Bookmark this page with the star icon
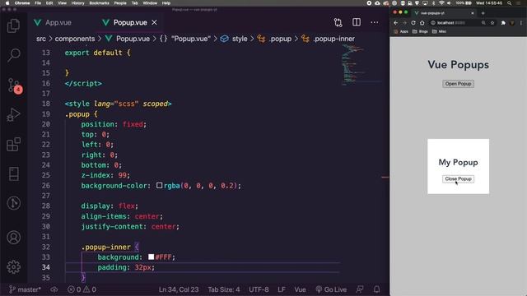The height and width of the screenshot is (296, 527). (492, 23)
